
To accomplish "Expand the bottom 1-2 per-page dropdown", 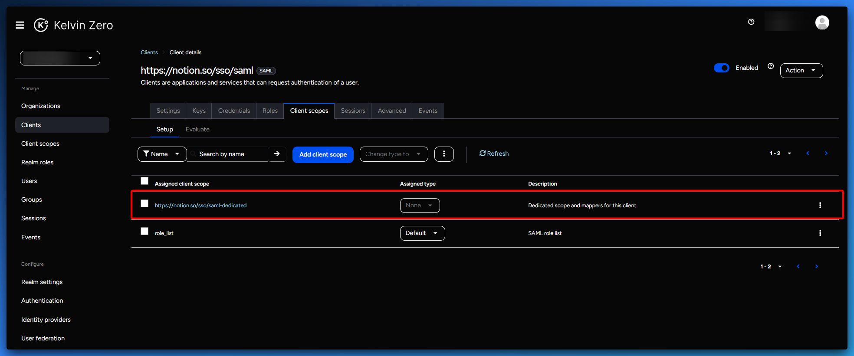I will tap(771, 267).
